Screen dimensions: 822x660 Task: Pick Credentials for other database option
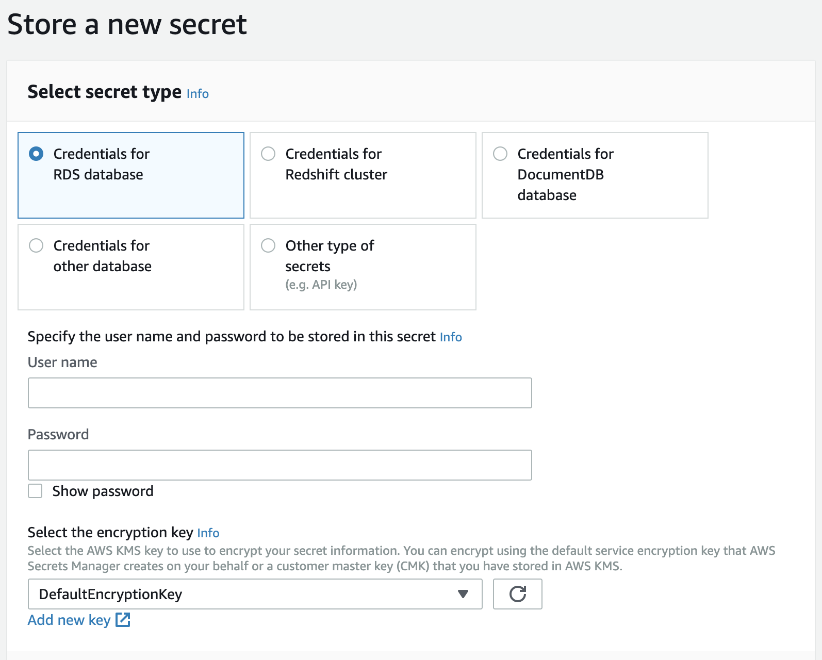pyautogui.click(x=36, y=245)
